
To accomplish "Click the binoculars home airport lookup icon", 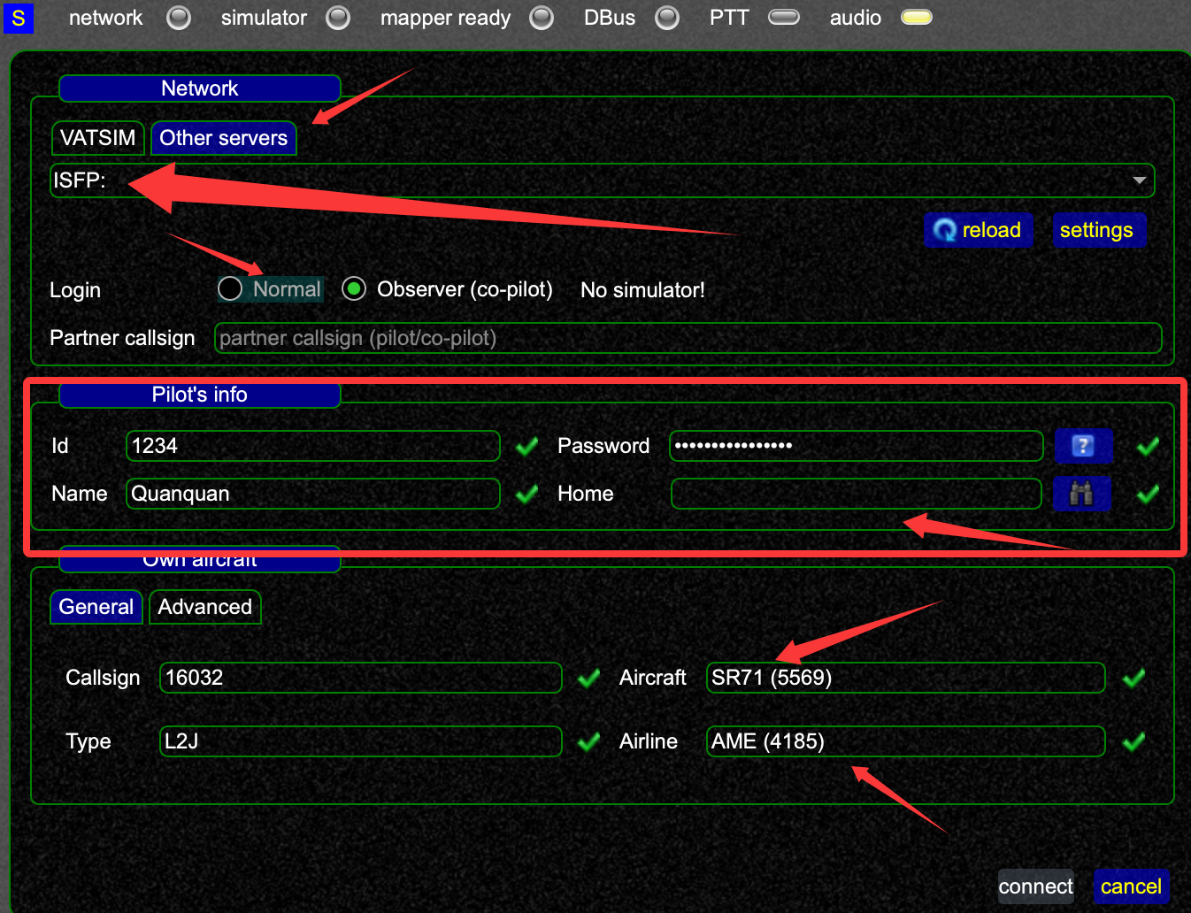I will 1082,494.
